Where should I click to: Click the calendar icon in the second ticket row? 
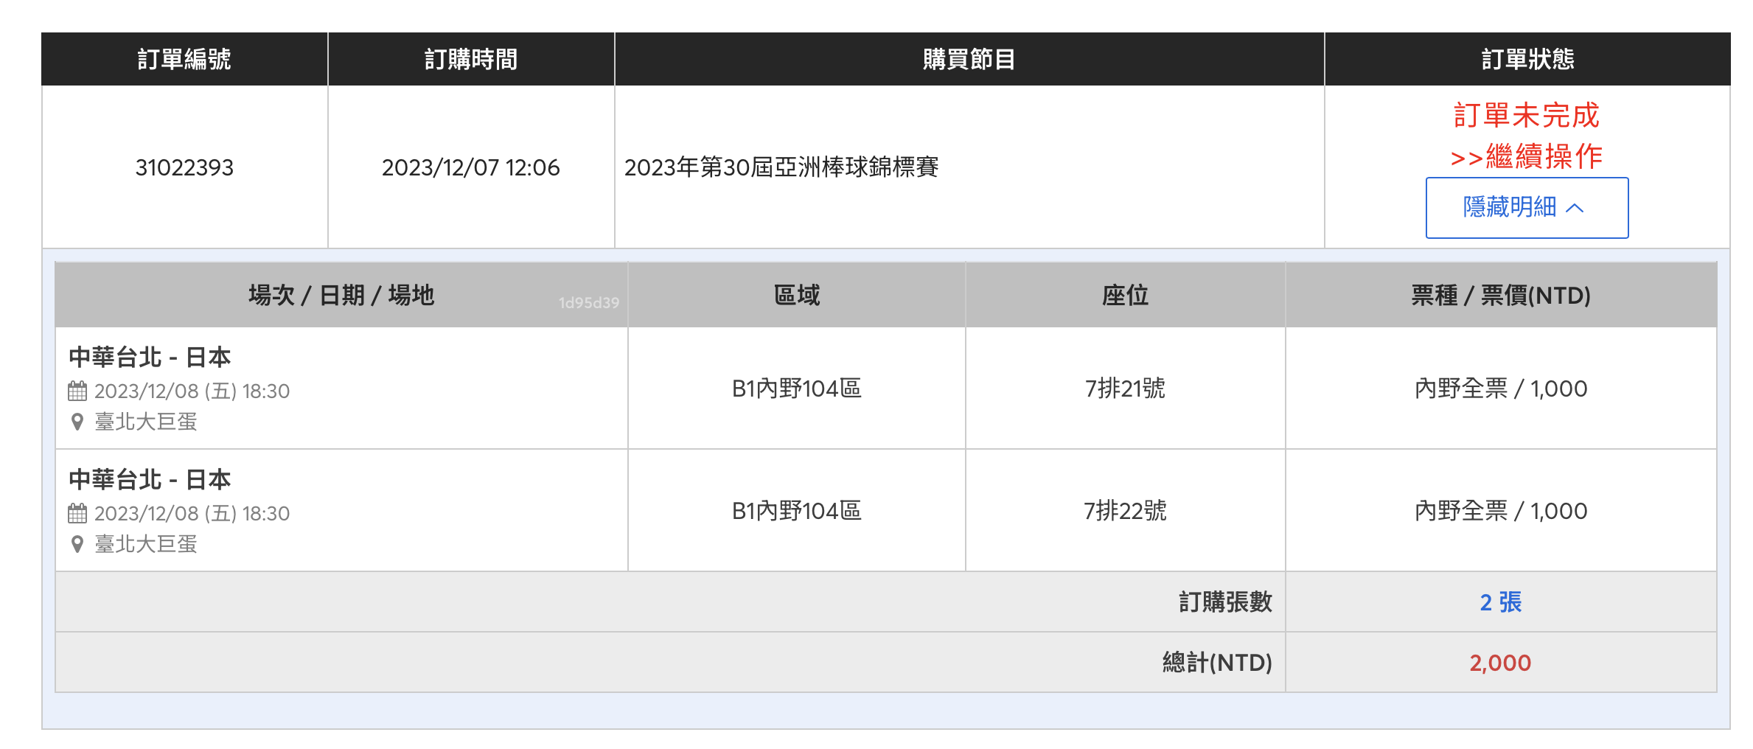(x=77, y=513)
